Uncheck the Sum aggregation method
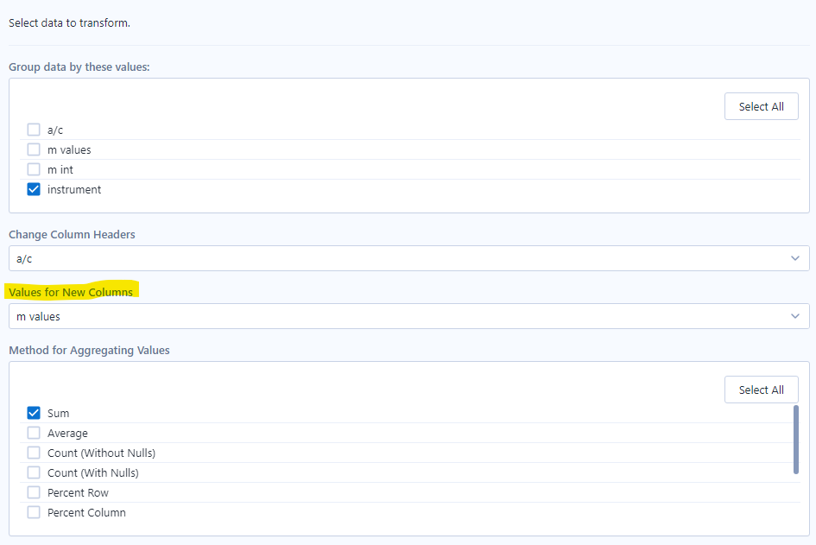Screen dimensions: 816x545 [x=33, y=412]
